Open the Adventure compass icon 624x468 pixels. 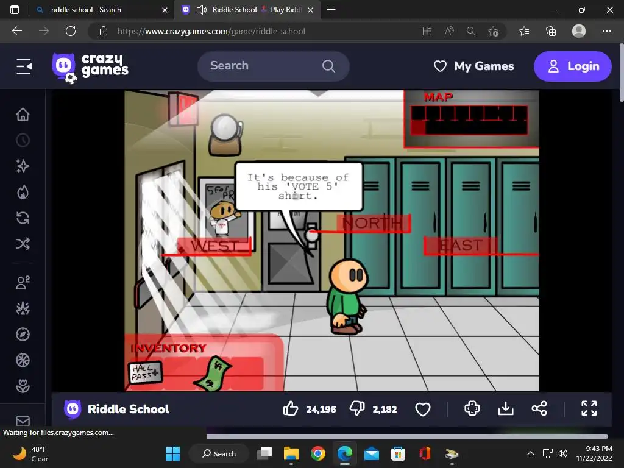pos(23,335)
